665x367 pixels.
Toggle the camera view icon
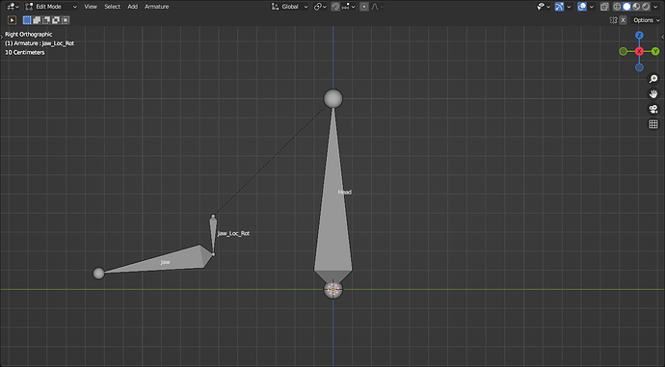(653, 109)
